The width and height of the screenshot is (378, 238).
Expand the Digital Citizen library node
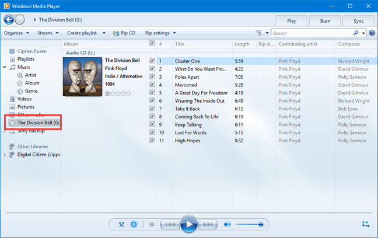[5, 155]
